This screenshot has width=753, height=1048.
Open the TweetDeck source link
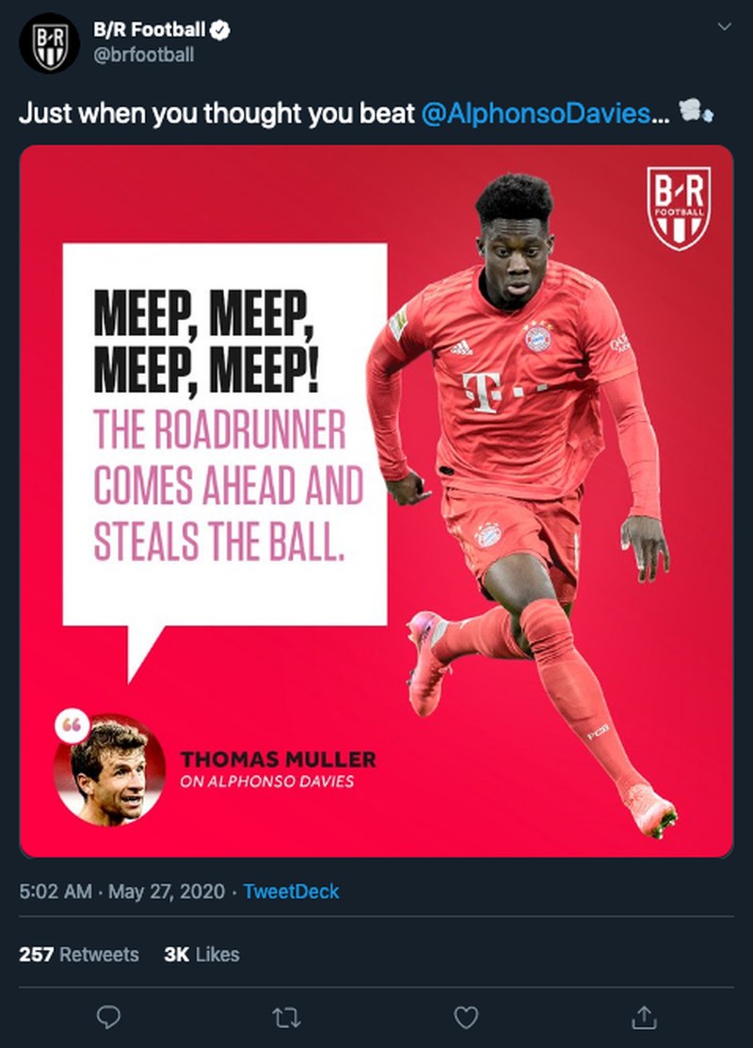(291, 891)
